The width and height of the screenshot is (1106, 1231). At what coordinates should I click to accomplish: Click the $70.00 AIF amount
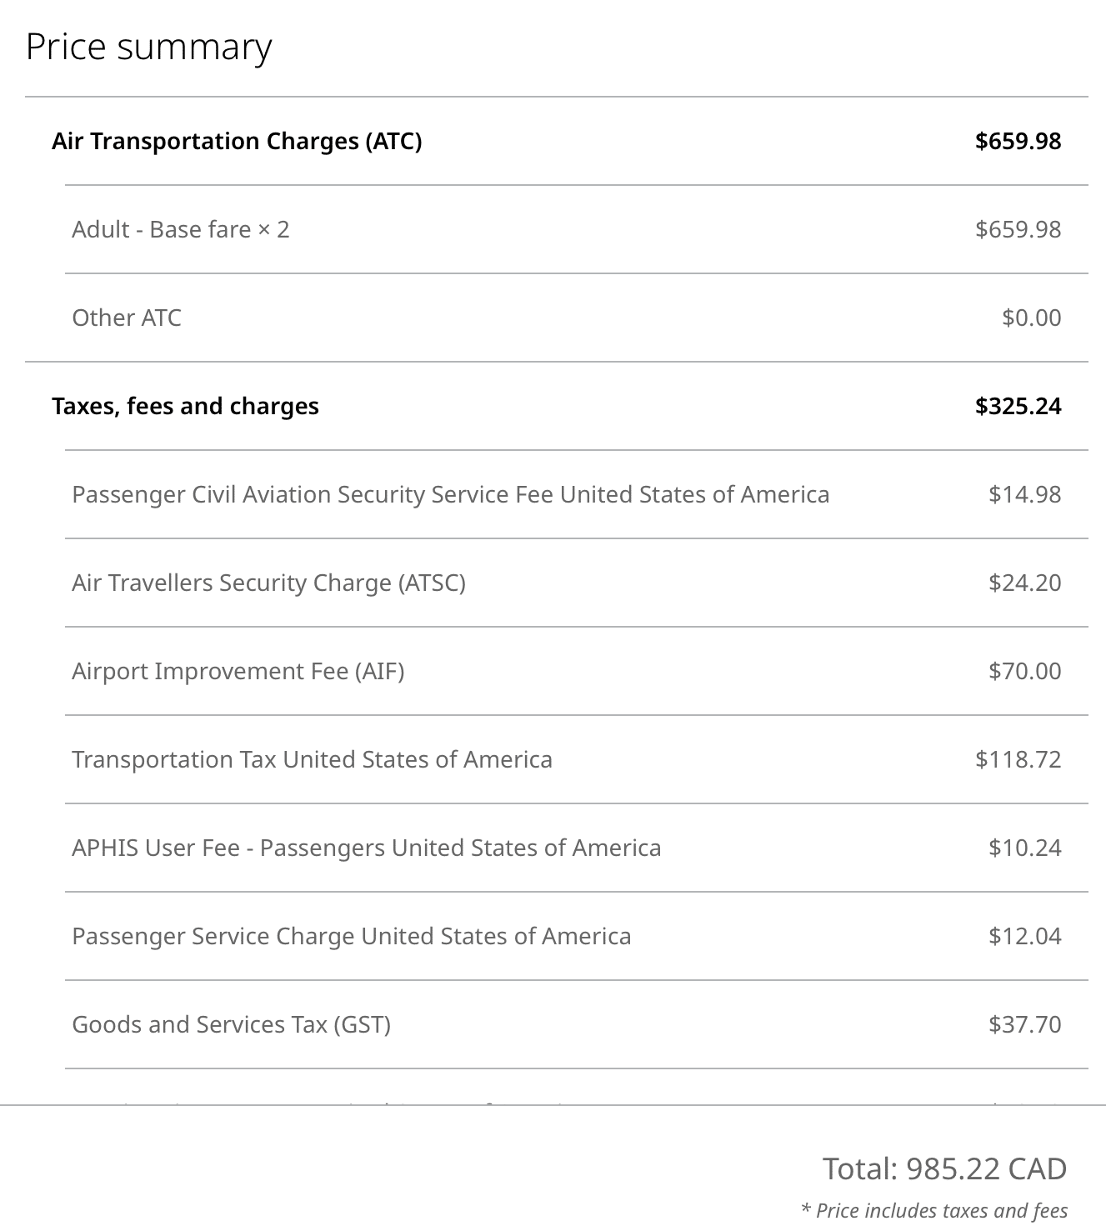pyautogui.click(x=1024, y=671)
